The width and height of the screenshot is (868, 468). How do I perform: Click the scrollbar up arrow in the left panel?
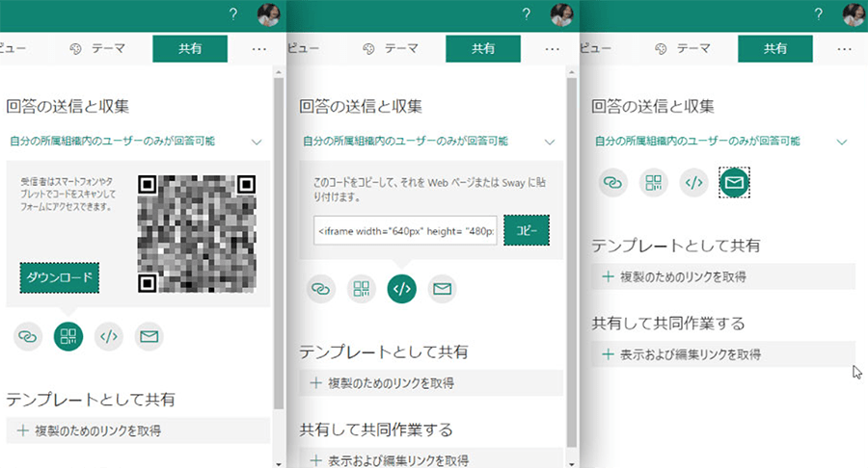pyautogui.click(x=279, y=72)
